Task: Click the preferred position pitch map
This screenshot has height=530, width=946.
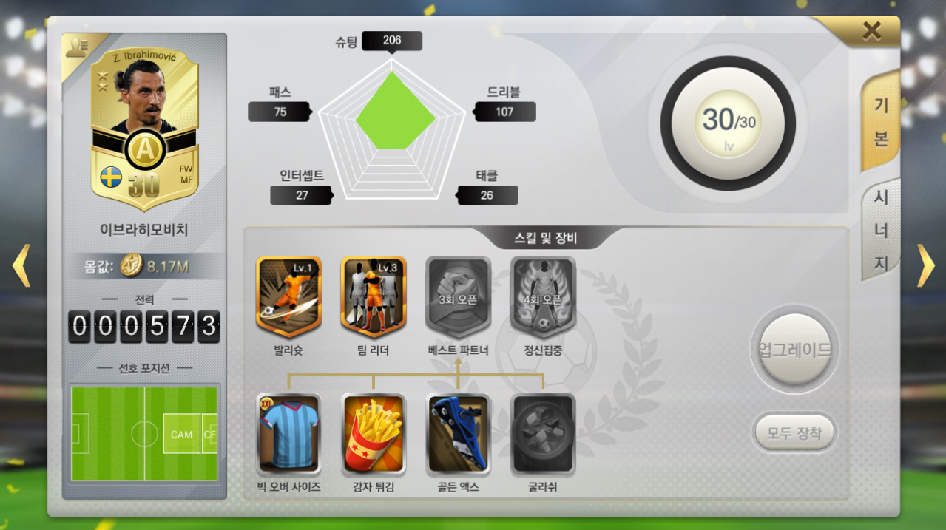Action: (x=144, y=433)
